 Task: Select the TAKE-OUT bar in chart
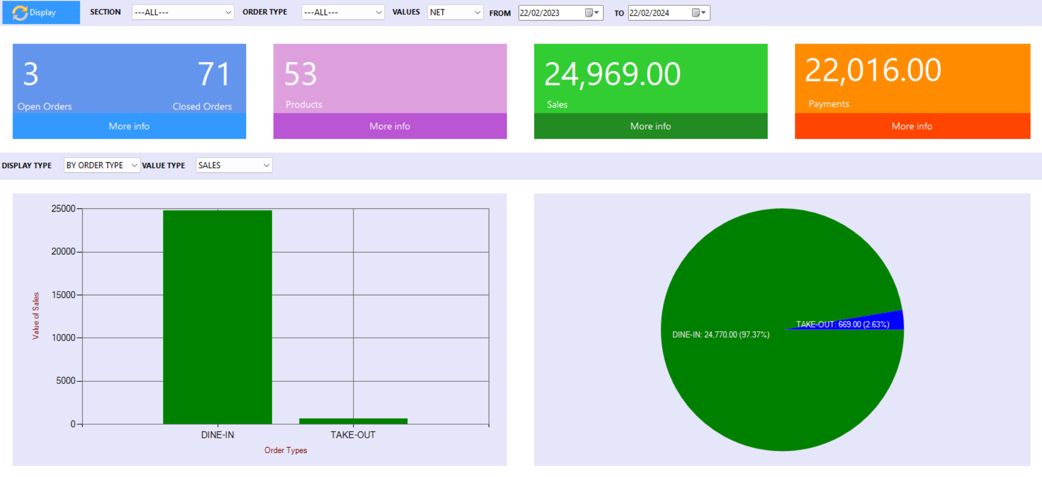[353, 421]
